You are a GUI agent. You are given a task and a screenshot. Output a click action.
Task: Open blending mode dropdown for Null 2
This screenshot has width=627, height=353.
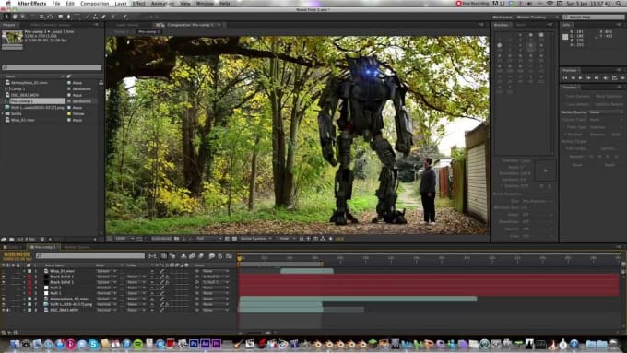click(106, 288)
